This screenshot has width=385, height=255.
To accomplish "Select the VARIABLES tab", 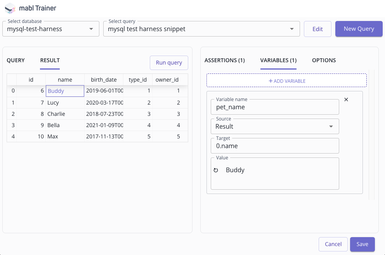I will 278,60.
